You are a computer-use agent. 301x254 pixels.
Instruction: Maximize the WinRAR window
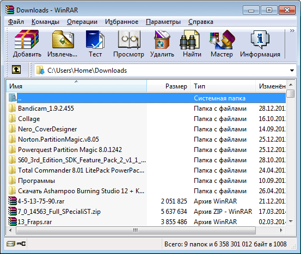269,10
